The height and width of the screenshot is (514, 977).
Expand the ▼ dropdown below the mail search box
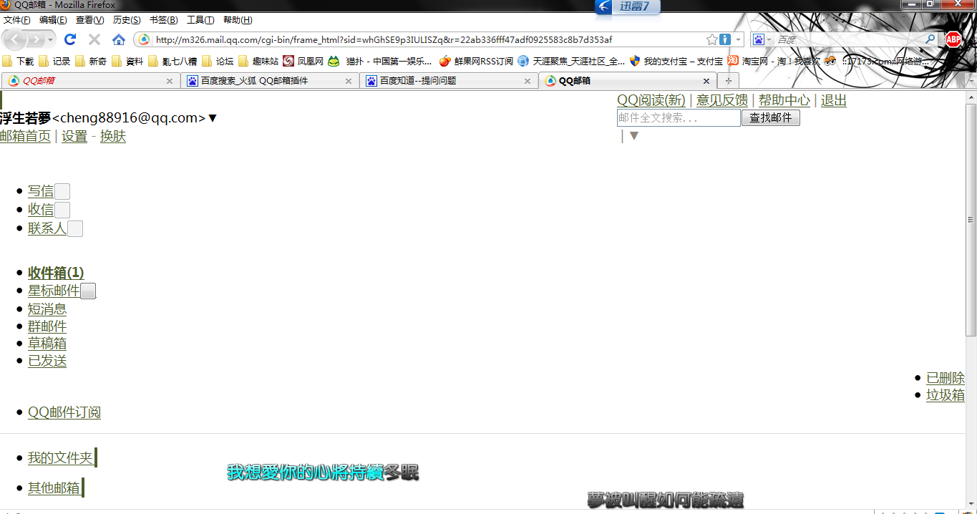pyautogui.click(x=633, y=135)
